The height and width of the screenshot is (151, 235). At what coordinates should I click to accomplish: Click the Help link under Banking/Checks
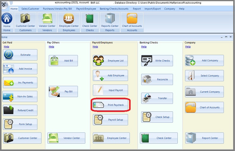pos(144,47)
